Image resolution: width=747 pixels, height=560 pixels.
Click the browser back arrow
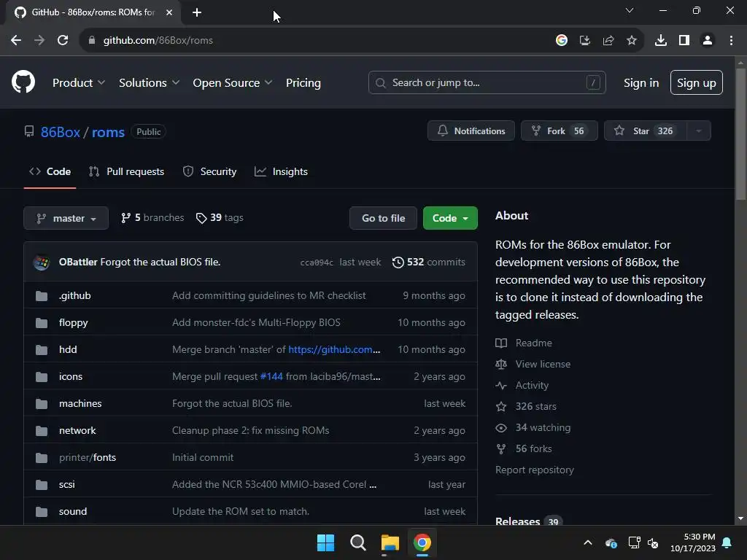coord(16,41)
